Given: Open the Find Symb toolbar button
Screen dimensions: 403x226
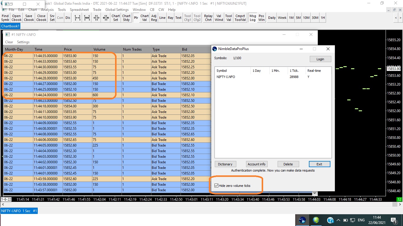Looking at the screenshot, I should pyautogui.click(x=5, y=18).
